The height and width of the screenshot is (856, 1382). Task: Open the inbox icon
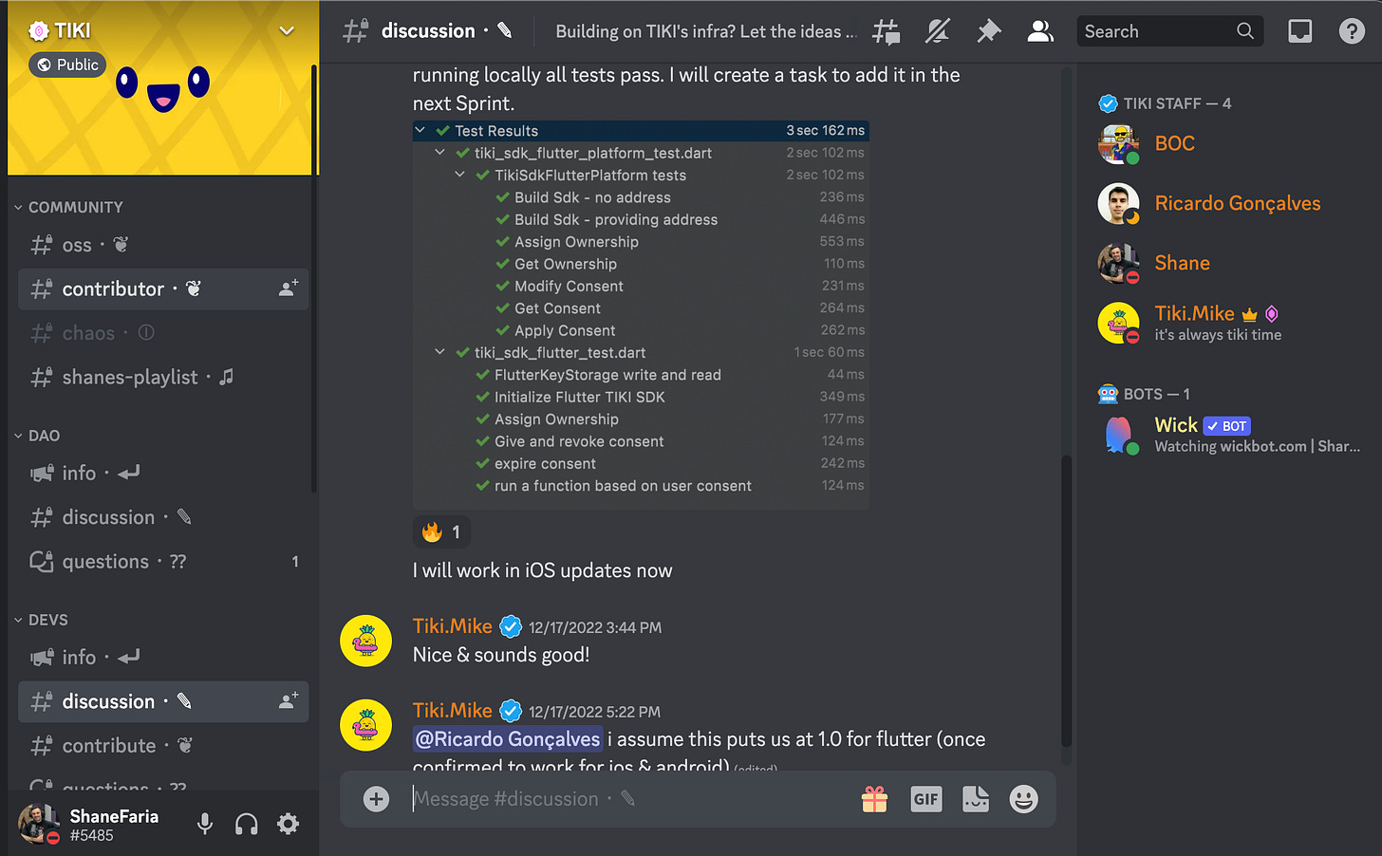[x=1299, y=31]
